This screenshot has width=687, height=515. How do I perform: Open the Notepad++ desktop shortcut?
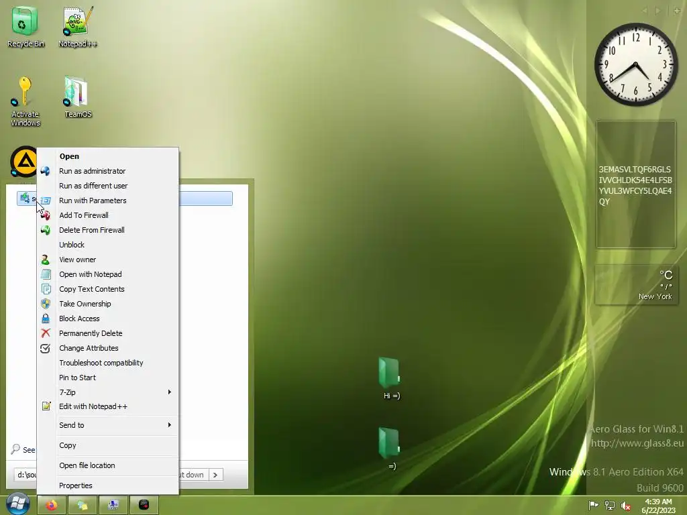[78, 26]
